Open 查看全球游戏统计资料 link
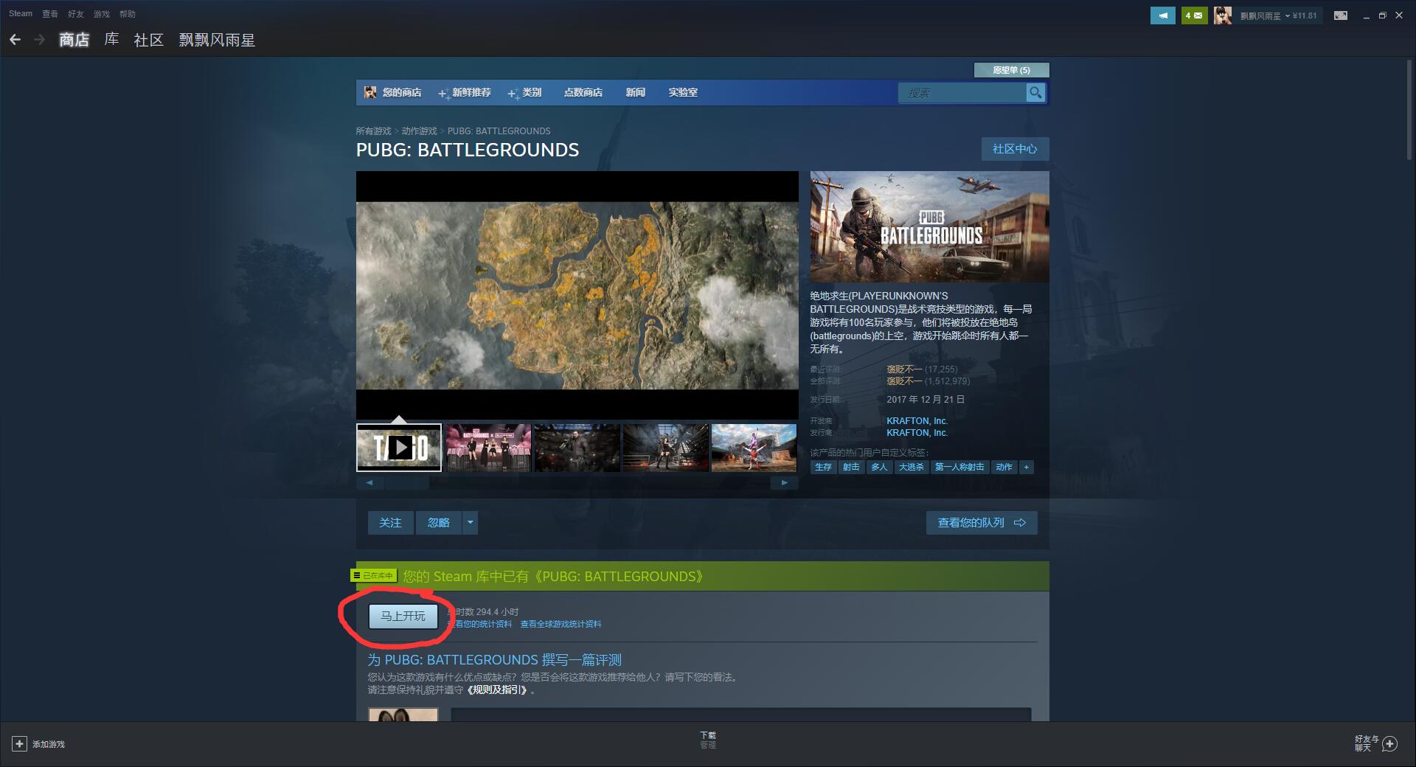The image size is (1416, 767). tap(560, 624)
